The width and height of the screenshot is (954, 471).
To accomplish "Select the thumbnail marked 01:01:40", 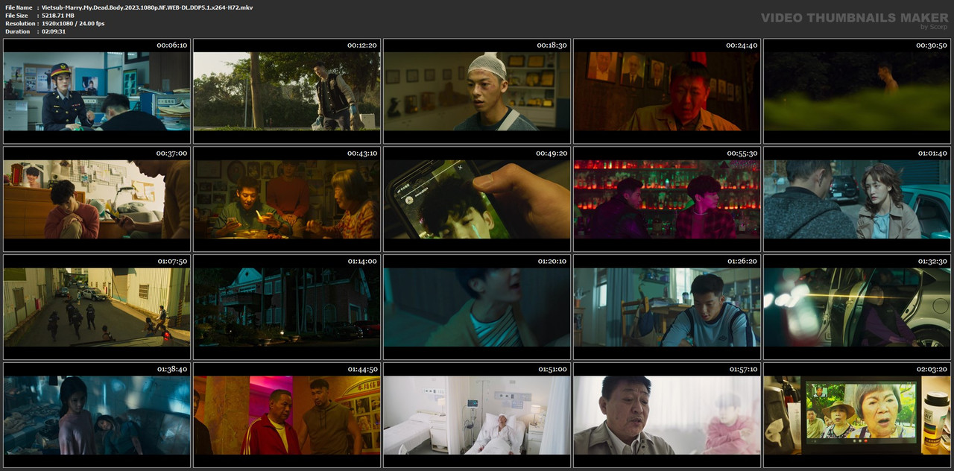I will point(857,199).
